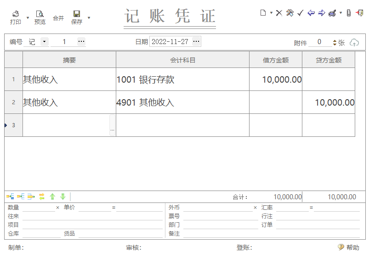Image resolution: width=369 pixels, height=253 pixels.
Task: Click the paperclip attachment icon
Action: 349,13
